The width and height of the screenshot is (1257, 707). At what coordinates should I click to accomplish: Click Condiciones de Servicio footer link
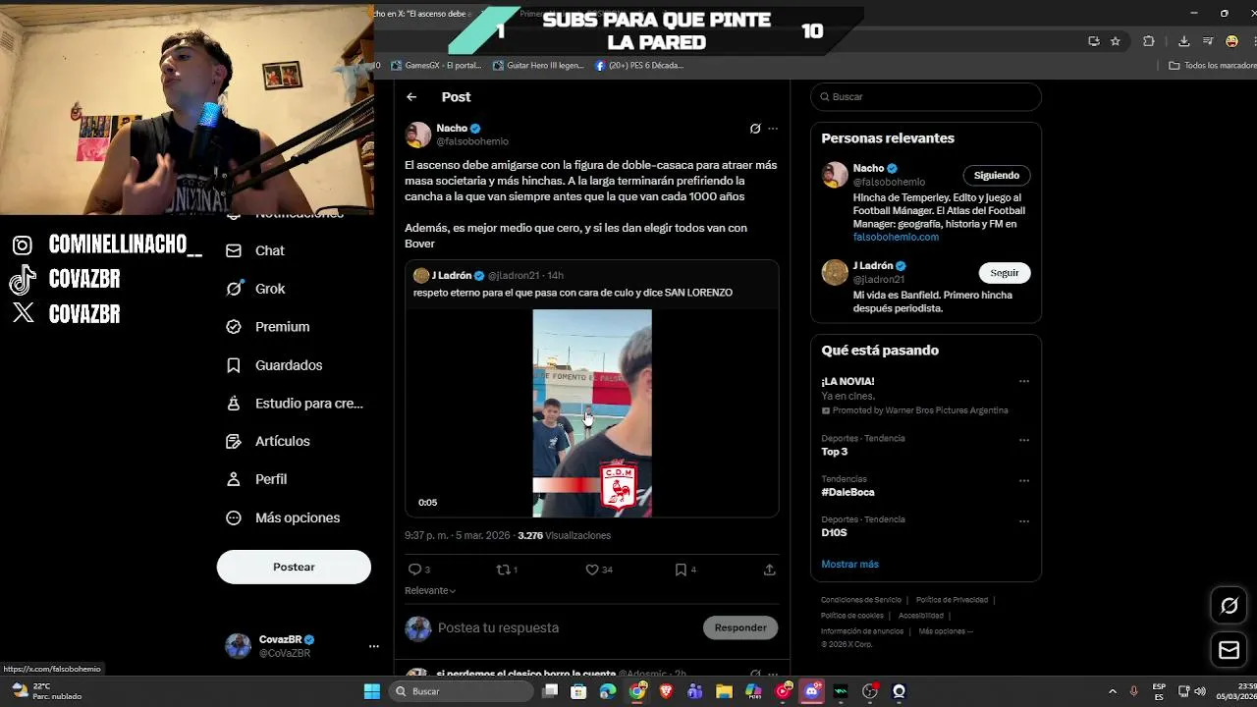[x=861, y=600]
